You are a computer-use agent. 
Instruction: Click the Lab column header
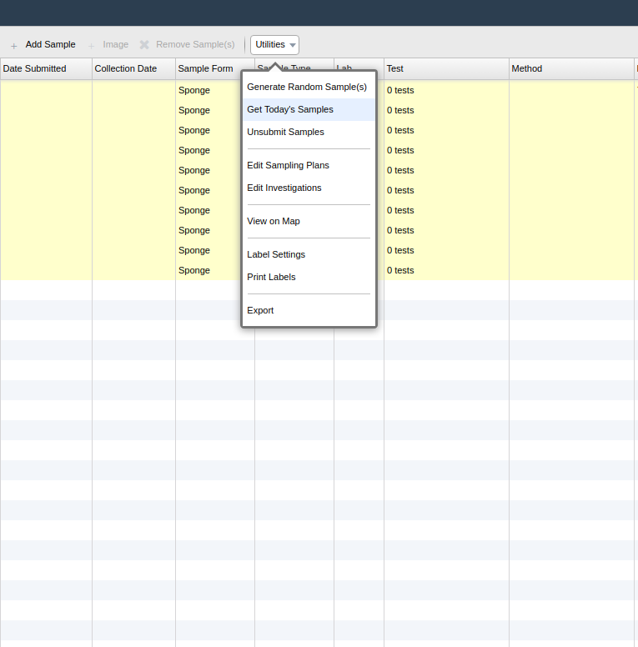[x=359, y=68]
